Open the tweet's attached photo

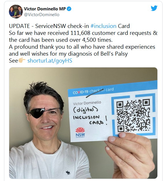pos(83,123)
